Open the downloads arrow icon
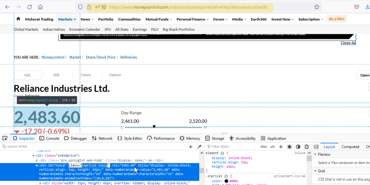This screenshot has width=370, height=185. pyautogui.click(x=367, y=7)
